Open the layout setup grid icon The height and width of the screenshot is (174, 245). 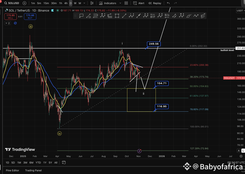126,3
